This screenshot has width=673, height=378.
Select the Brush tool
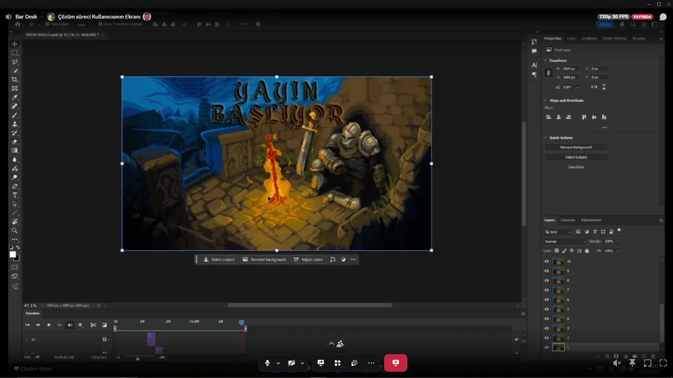click(15, 115)
